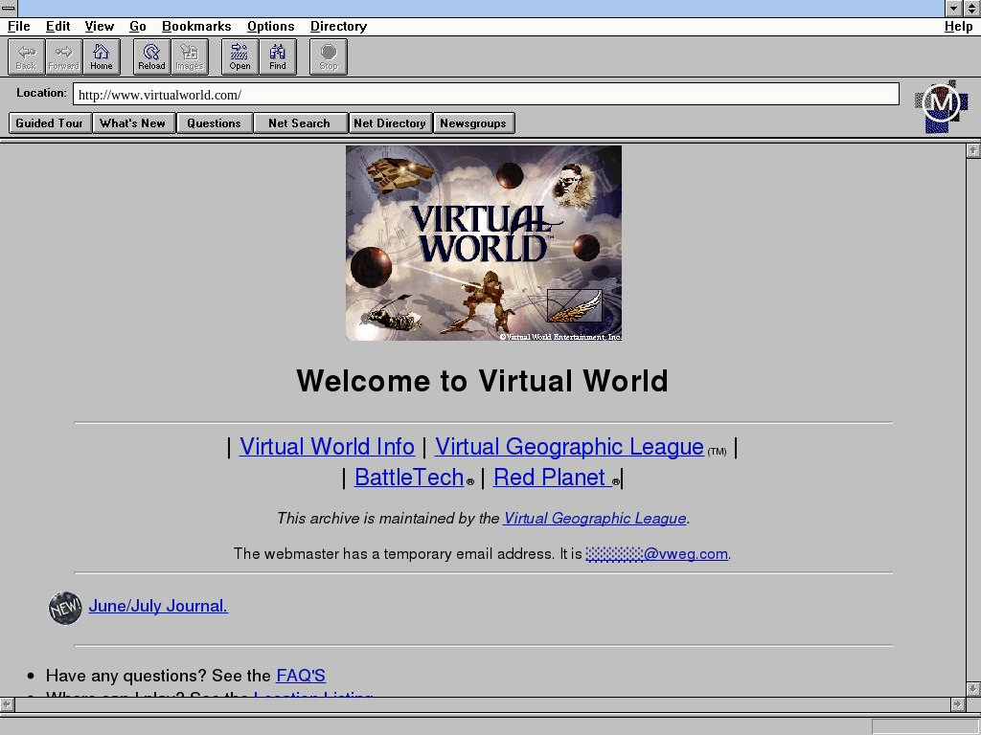981x735 pixels.
Task: Click the Mosaic globe logo icon
Action: pyautogui.click(x=941, y=105)
